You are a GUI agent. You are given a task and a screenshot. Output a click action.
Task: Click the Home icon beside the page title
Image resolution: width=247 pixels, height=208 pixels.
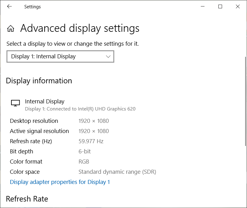[x=11, y=29]
